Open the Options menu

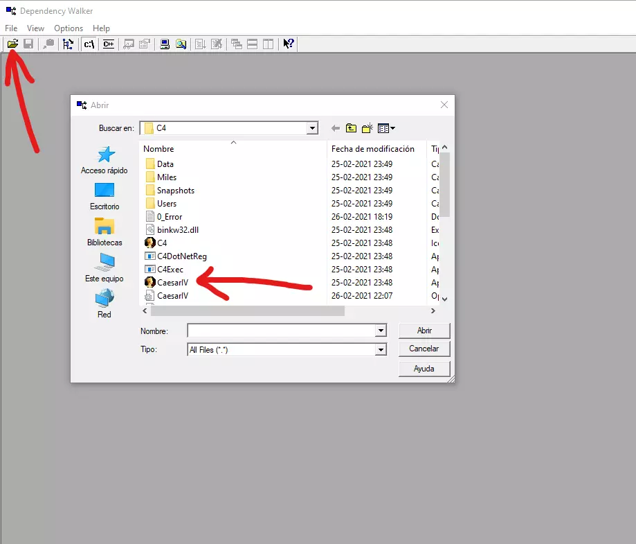click(69, 28)
